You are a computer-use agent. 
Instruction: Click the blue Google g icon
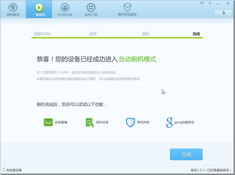[x=169, y=123]
